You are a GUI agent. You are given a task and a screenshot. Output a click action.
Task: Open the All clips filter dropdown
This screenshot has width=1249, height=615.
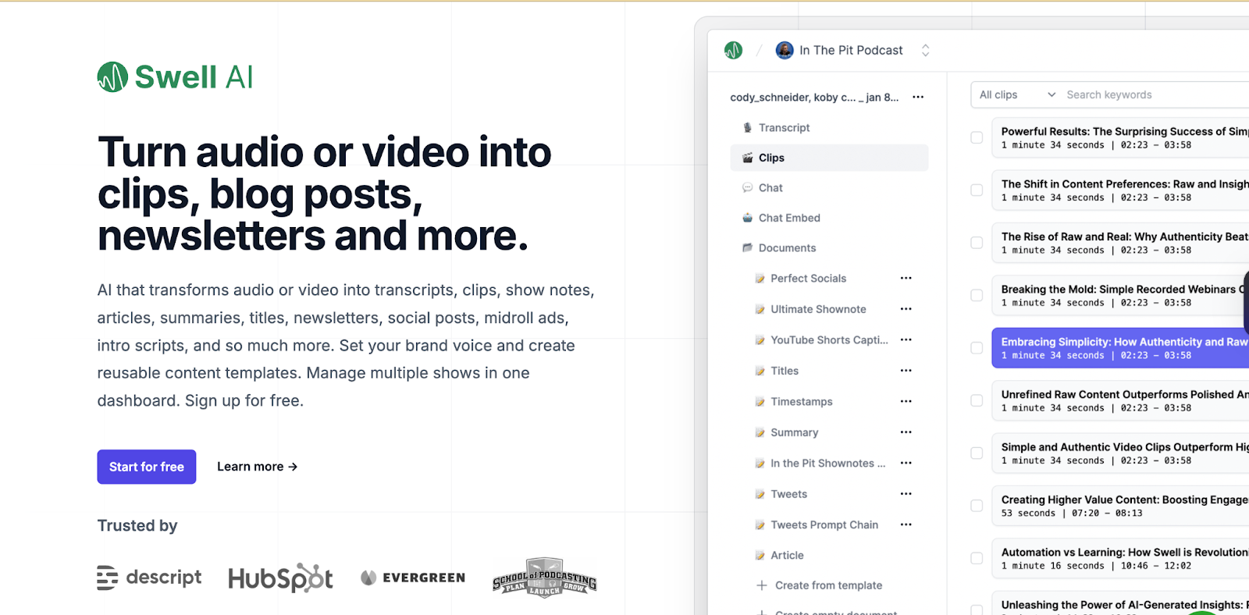[x=1018, y=95]
